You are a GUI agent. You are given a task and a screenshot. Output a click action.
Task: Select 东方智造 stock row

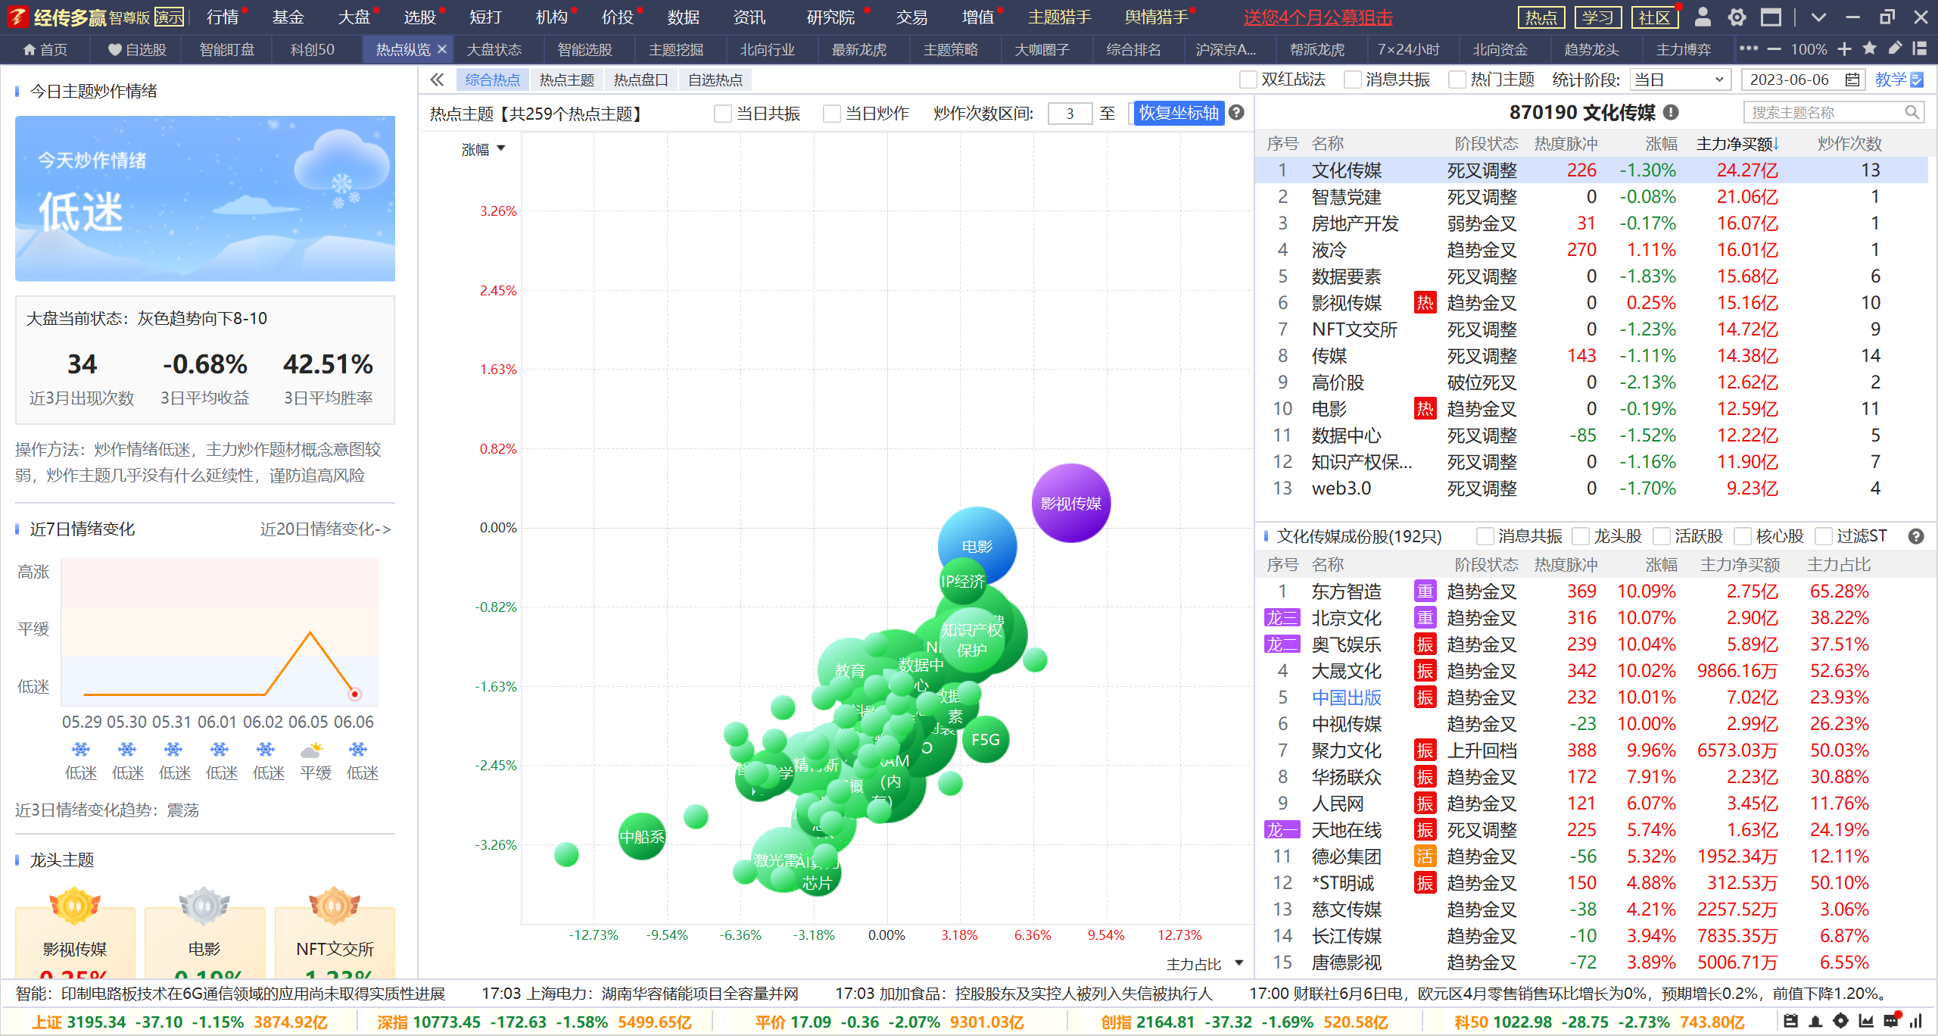click(1591, 591)
